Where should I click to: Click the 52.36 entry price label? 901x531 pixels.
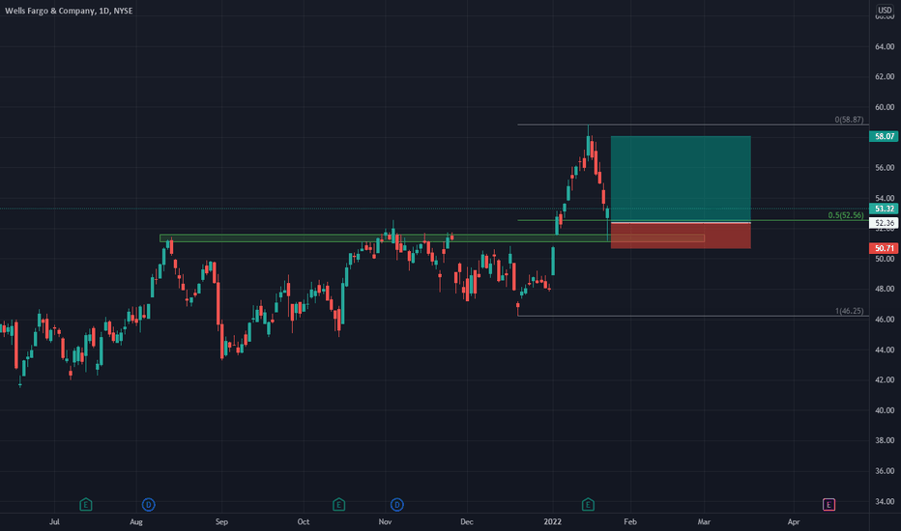click(884, 223)
